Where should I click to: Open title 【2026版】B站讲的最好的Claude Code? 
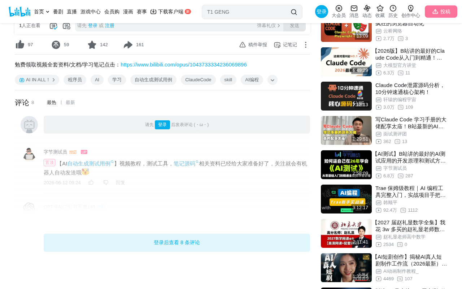(x=410, y=54)
